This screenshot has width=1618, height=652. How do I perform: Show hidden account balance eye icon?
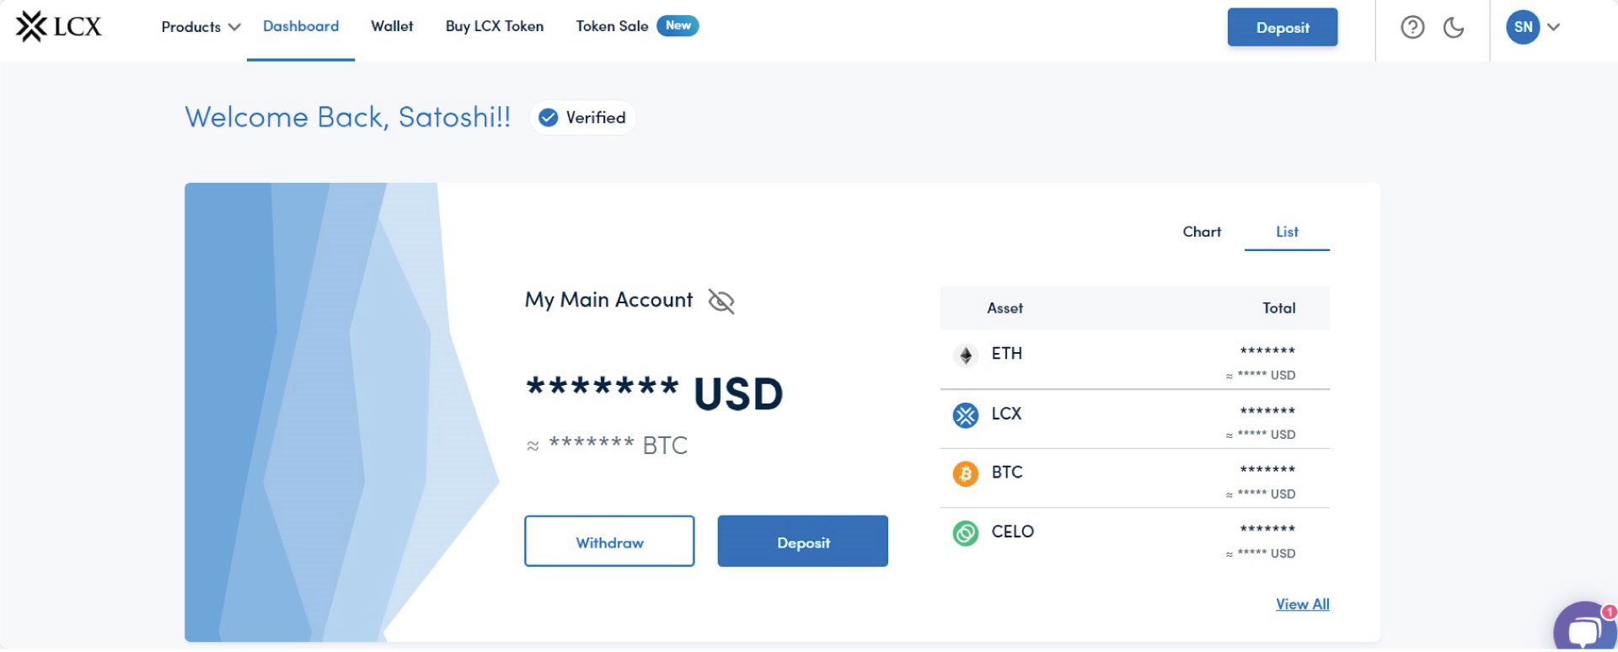click(x=721, y=302)
